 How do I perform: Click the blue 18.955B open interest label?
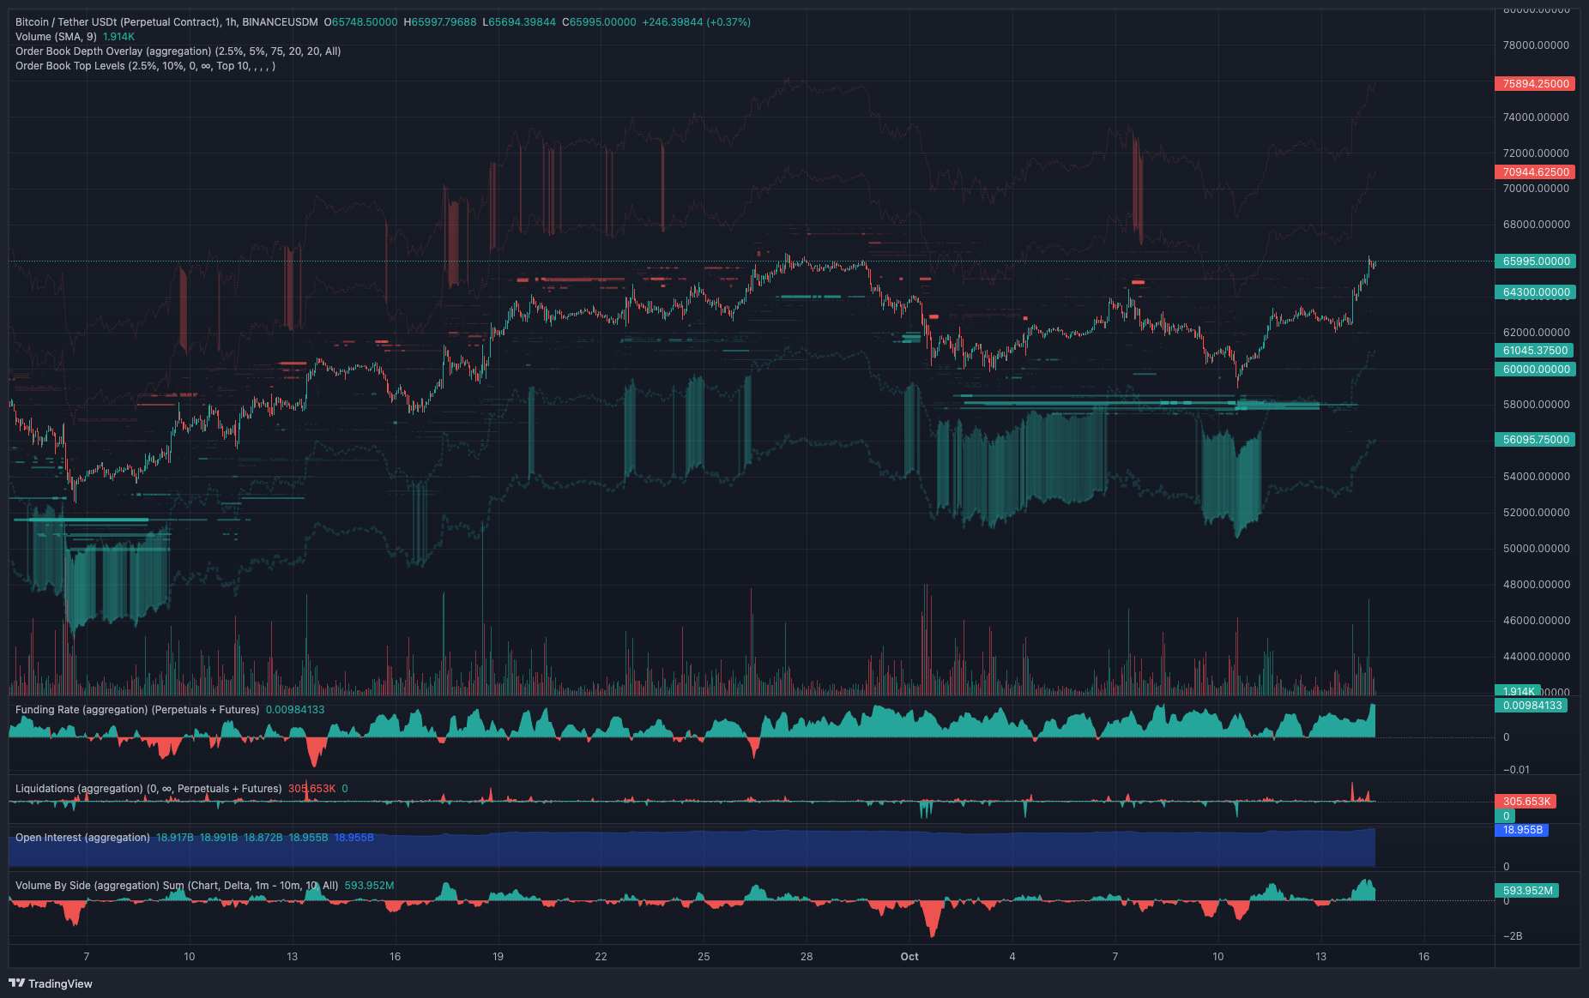click(1522, 830)
